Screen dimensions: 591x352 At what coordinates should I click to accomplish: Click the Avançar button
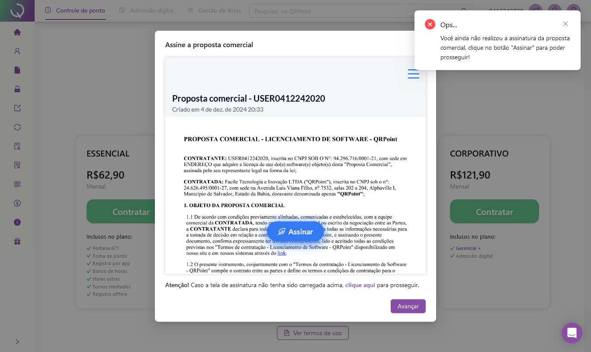point(408,306)
